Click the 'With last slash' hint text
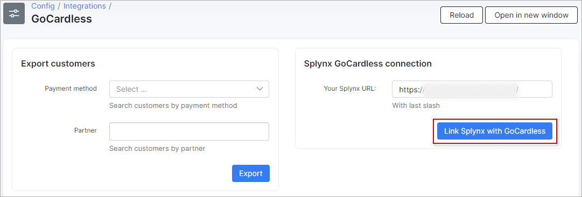The image size is (582, 197). pyautogui.click(x=416, y=106)
